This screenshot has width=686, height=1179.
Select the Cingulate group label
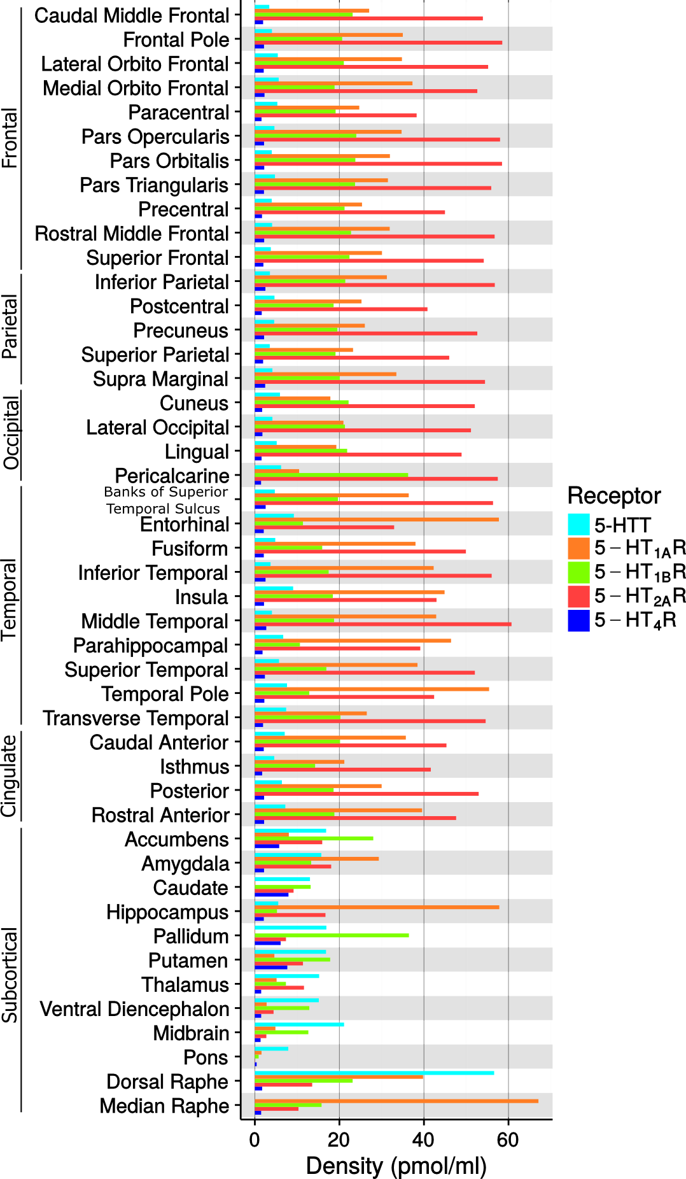(9, 775)
